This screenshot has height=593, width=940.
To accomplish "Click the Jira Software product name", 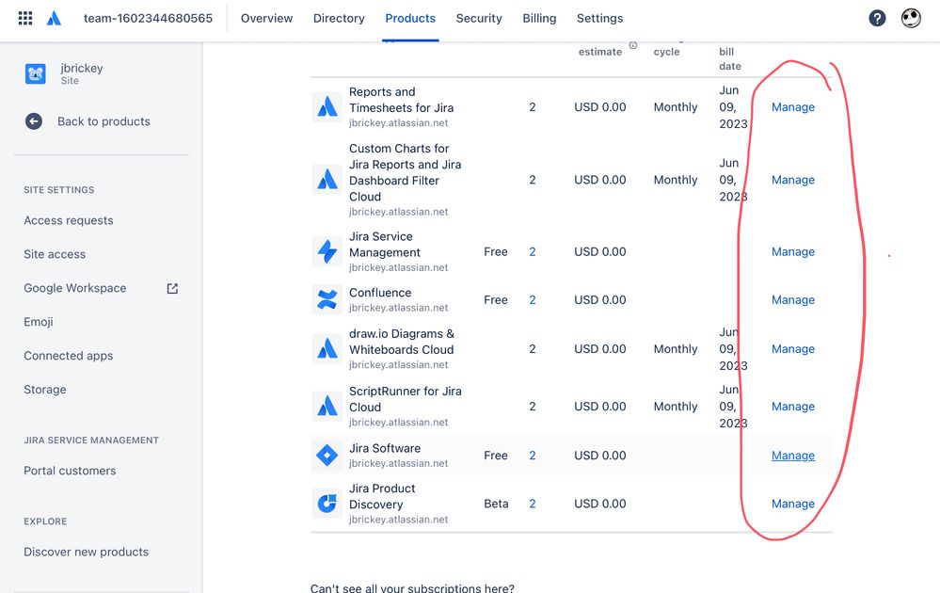I will click(385, 448).
